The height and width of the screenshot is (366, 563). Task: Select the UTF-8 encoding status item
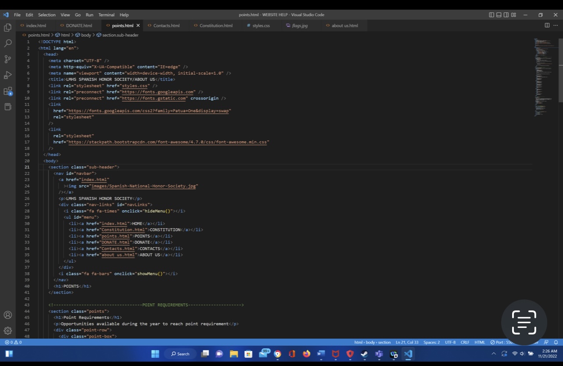click(x=450, y=342)
